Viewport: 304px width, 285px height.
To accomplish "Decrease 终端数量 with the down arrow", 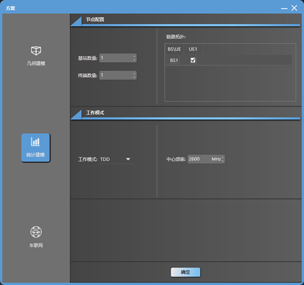I will pos(134,78).
